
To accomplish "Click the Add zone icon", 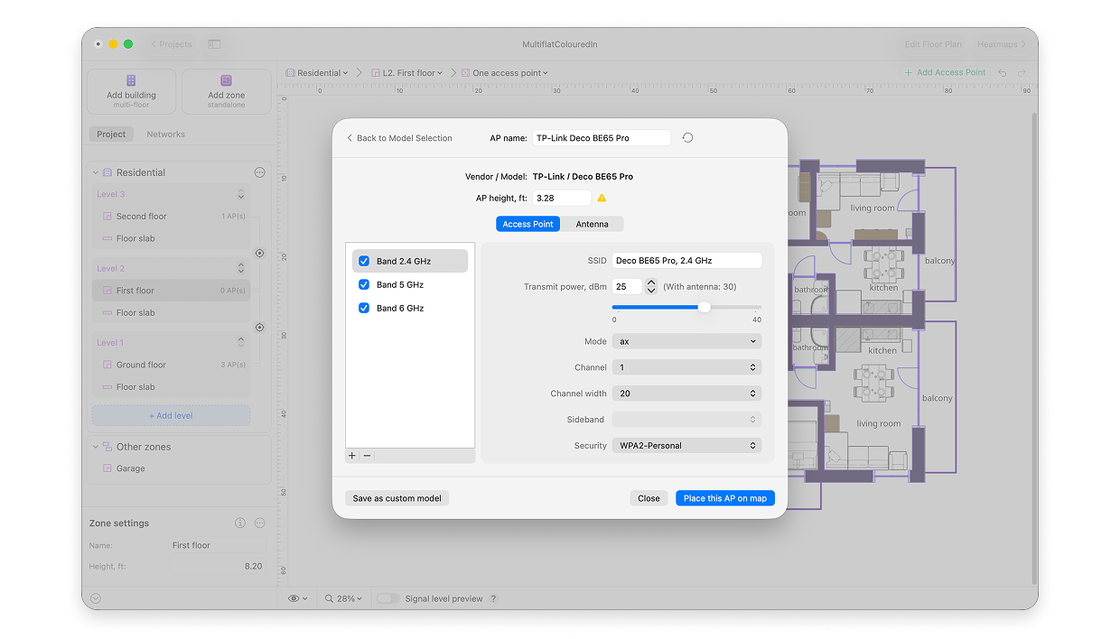I will pyautogui.click(x=226, y=80).
